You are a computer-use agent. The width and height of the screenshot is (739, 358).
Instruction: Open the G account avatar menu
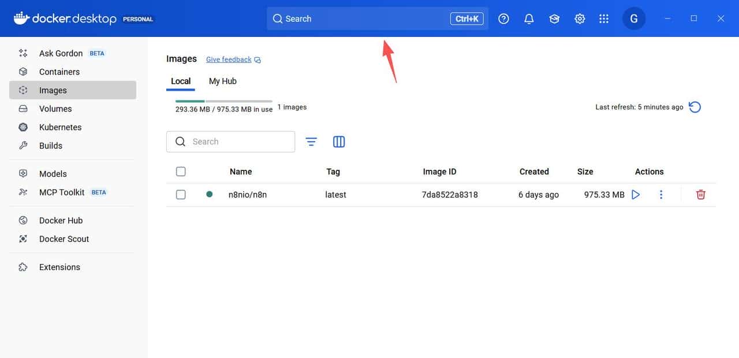pos(633,18)
